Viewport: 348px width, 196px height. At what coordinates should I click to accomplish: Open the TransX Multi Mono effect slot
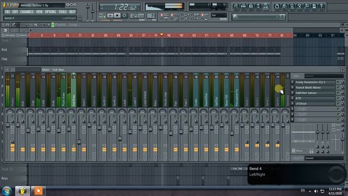click(315, 88)
